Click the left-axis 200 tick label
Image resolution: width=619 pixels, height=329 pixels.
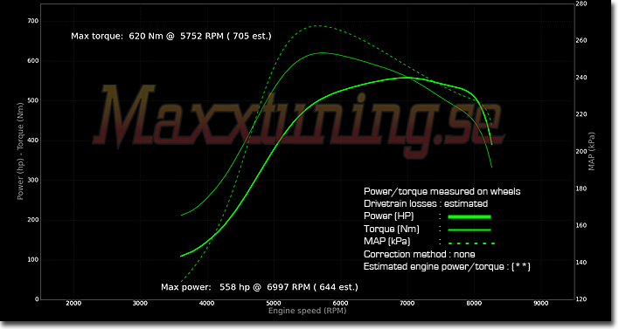[x=32, y=220]
